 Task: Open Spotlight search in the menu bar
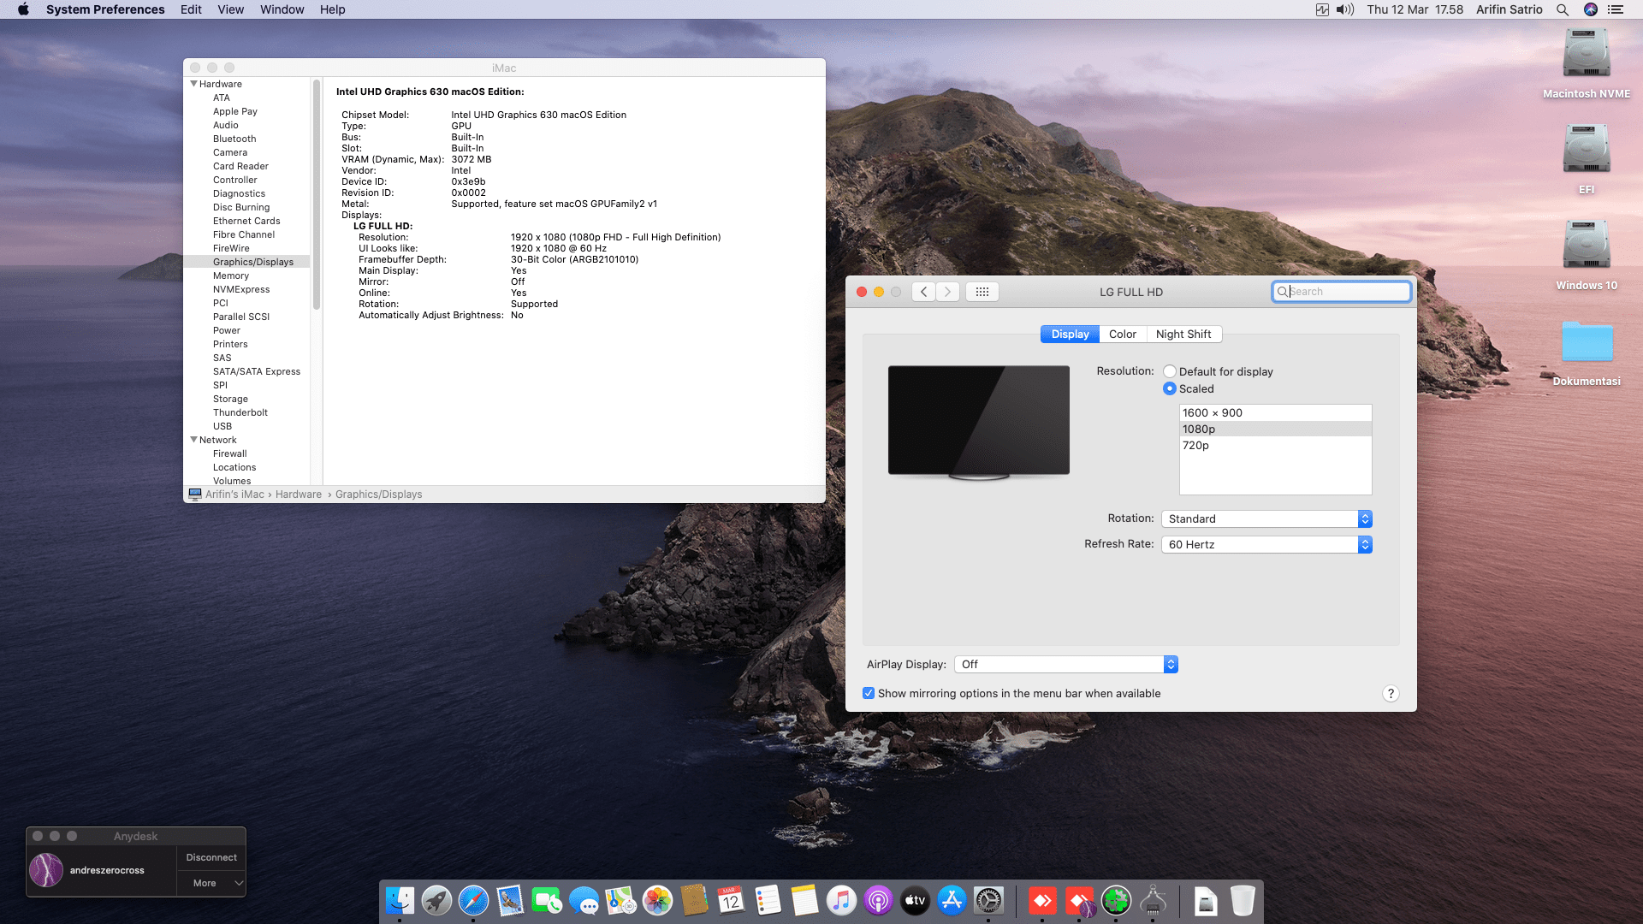coord(1563,9)
